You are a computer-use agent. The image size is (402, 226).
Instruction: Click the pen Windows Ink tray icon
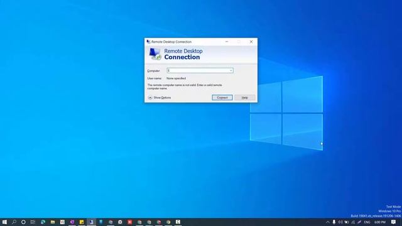pyautogui.click(x=359, y=222)
